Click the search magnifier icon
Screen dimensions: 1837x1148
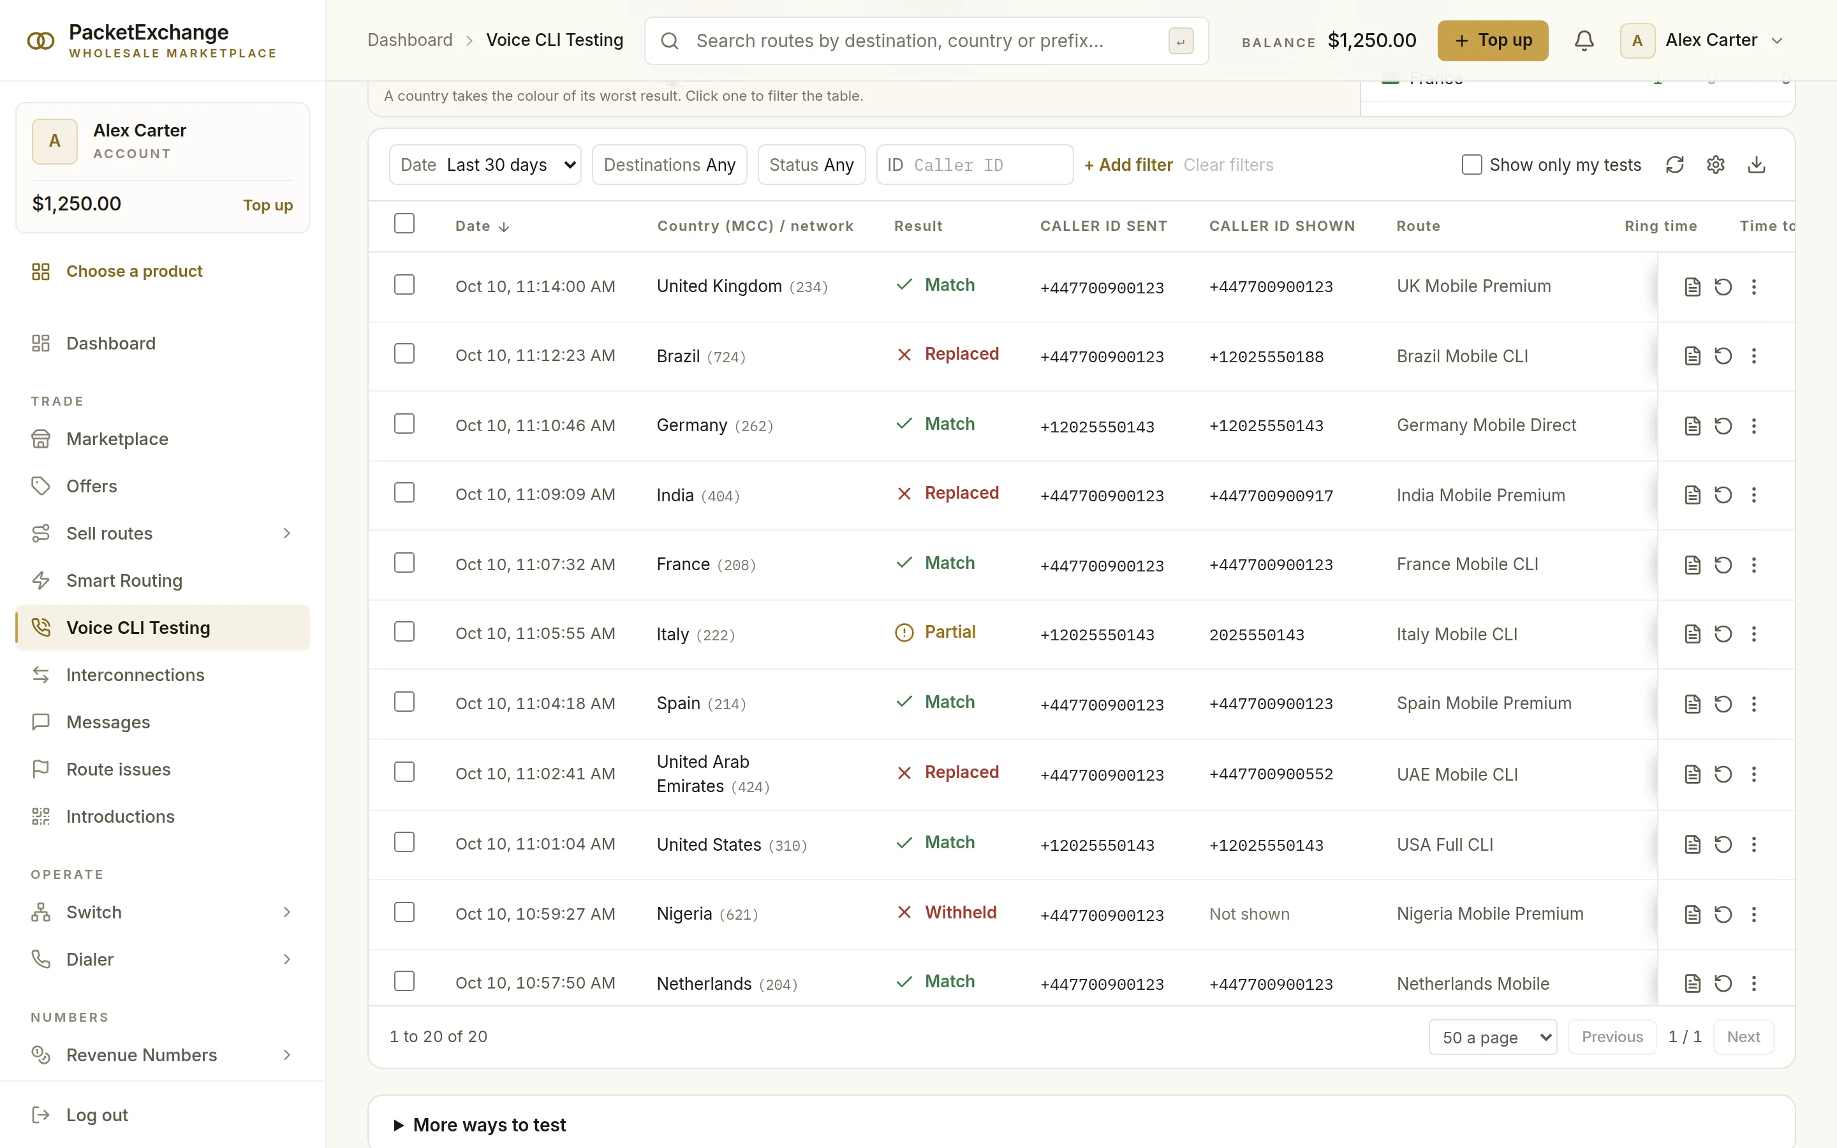pos(670,41)
